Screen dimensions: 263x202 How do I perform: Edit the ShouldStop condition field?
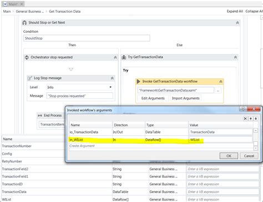87,38
